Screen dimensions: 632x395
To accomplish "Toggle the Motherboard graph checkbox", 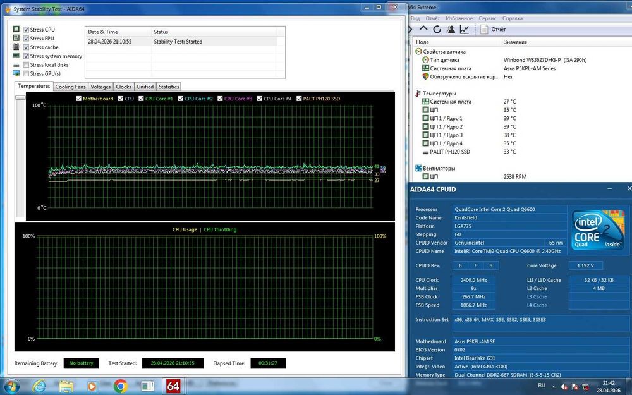I will point(78,99).
